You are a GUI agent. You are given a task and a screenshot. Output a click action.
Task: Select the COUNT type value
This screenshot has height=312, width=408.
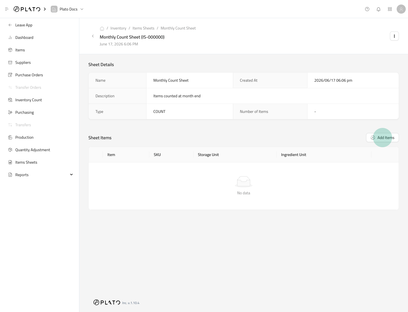159,111
